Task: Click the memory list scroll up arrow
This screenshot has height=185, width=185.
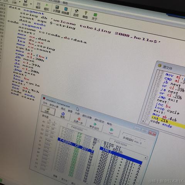Action: (x=98, y=141)
